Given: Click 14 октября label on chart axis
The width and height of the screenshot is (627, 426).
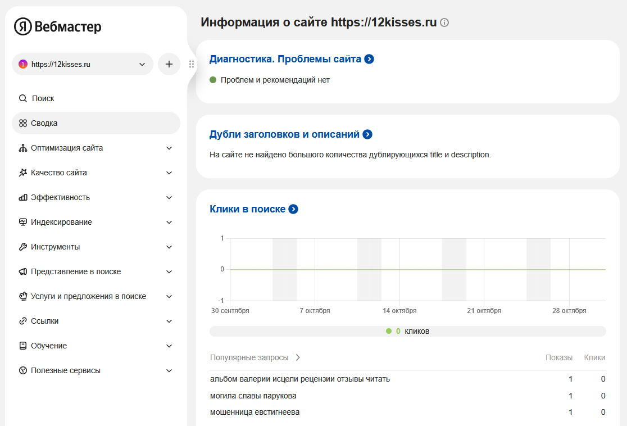Looking at the screenshot, I should [x=399, y=311].
